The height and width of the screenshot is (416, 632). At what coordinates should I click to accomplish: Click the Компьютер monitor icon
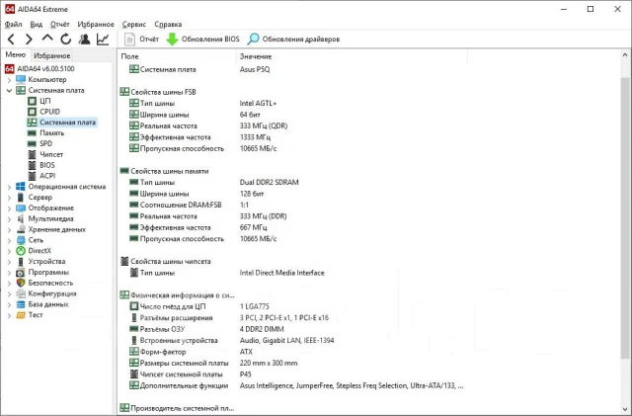[x=21, y=79]
